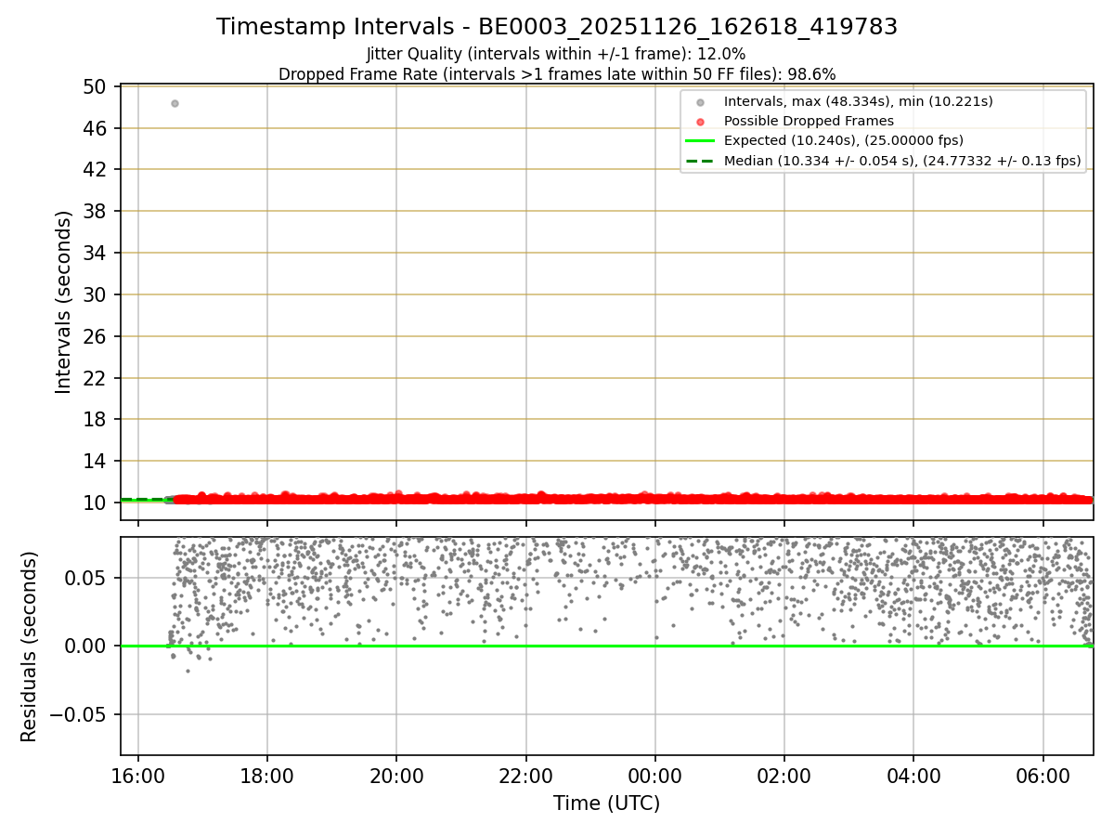Screen dimensions: 1114x836
Task: Click the dashed green line sample in legend
Action: 700,161
